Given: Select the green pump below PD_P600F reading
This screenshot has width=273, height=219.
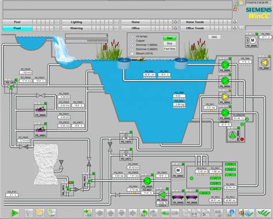Looking at the screenshot, I should point(147,181).
